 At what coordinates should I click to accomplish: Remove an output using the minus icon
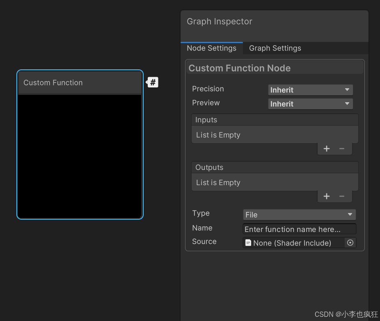(x=341, y=196)
